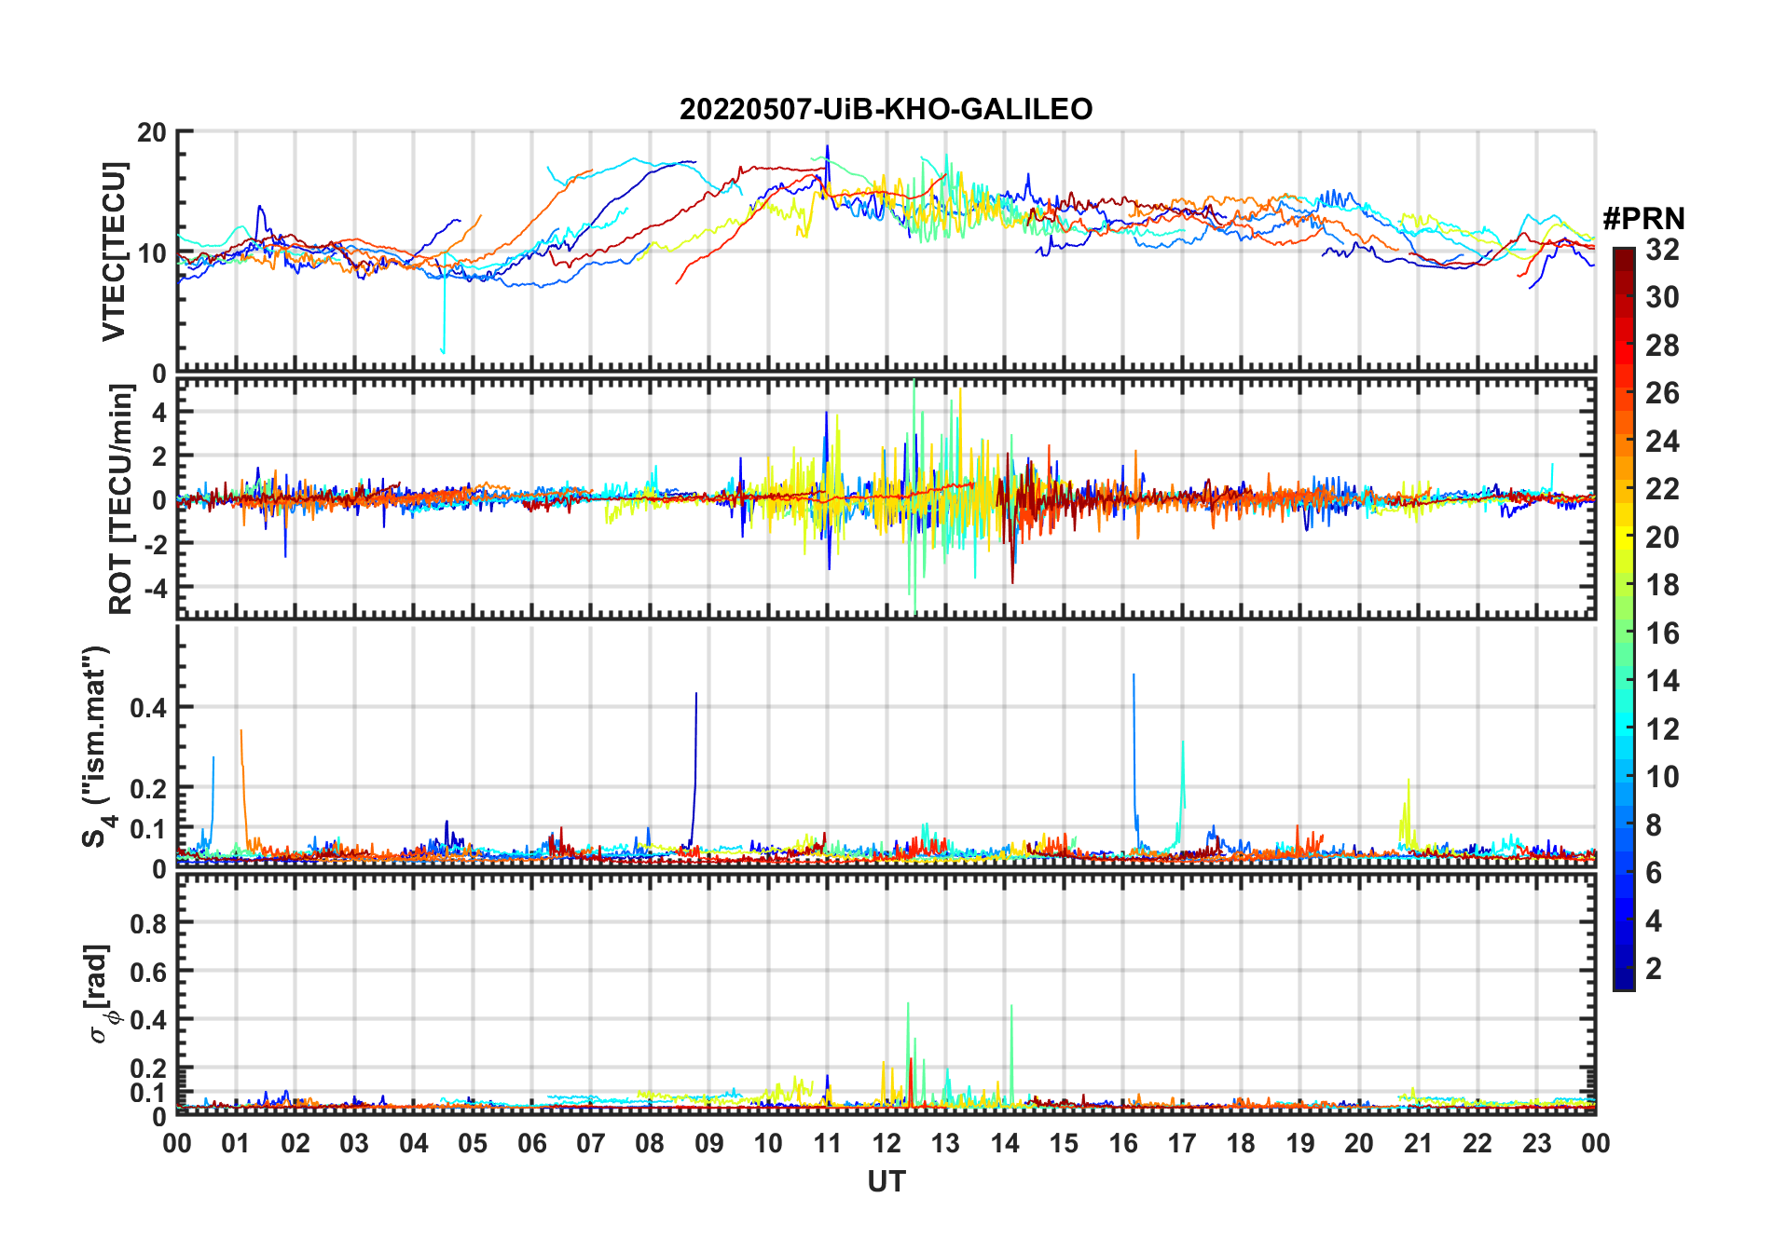Click x-axis hour label 07
Screen dimensions: 1773x1239
tap(591, 1143)
